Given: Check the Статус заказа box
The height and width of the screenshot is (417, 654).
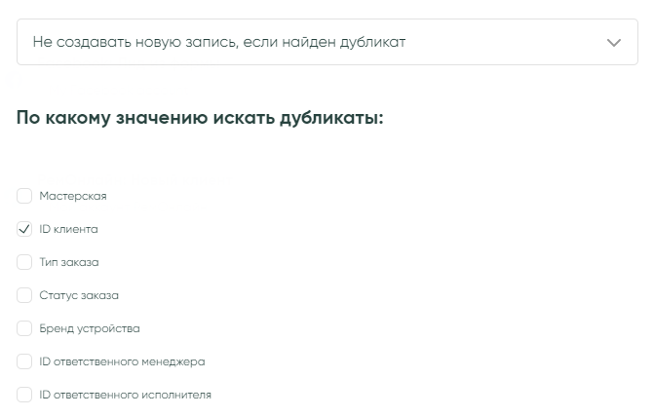Looking at the screenshot, I should pyautogui.click(x=24, y=295).
